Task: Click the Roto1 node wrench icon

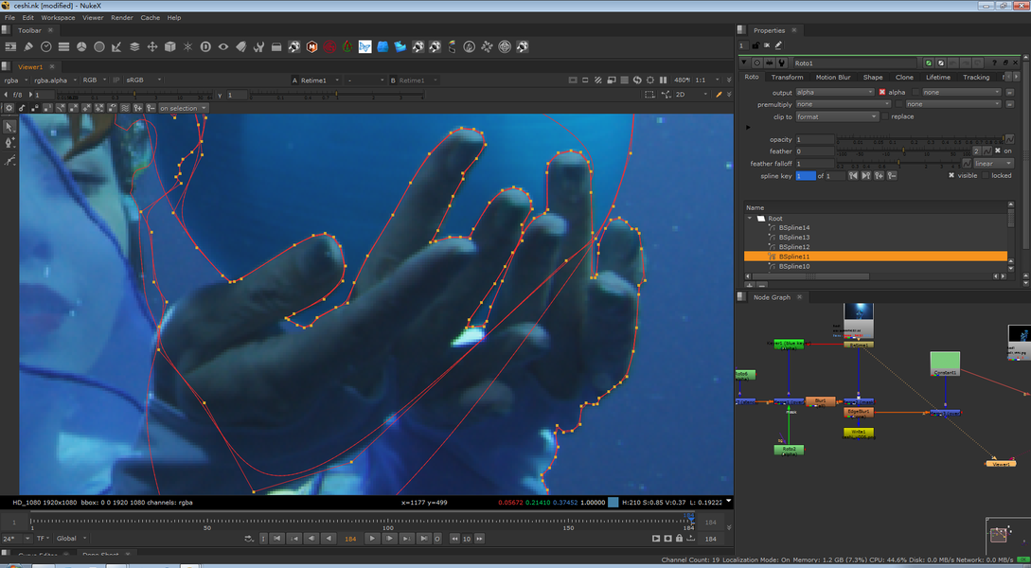Action: pyautogui.click(x=781, y=63)
